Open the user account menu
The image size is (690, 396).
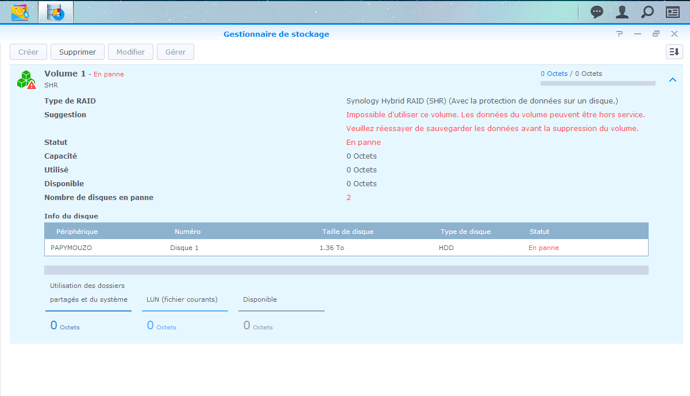[622, 11]
